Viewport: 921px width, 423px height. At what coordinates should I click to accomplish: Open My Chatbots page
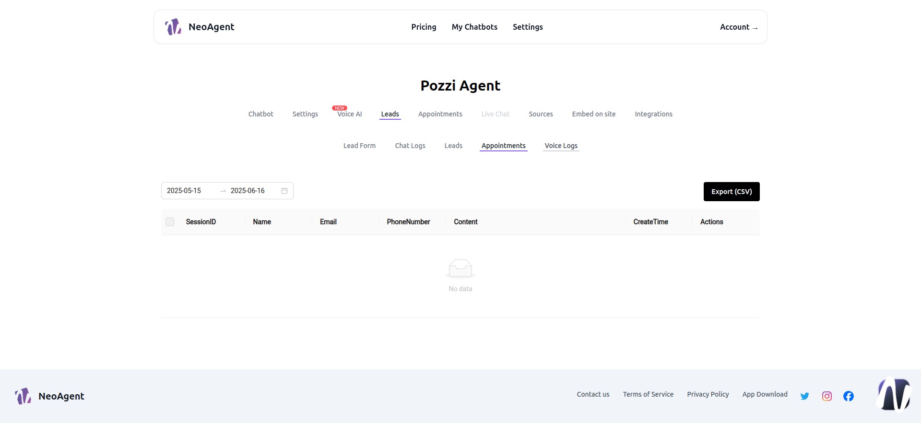(474, 27)
